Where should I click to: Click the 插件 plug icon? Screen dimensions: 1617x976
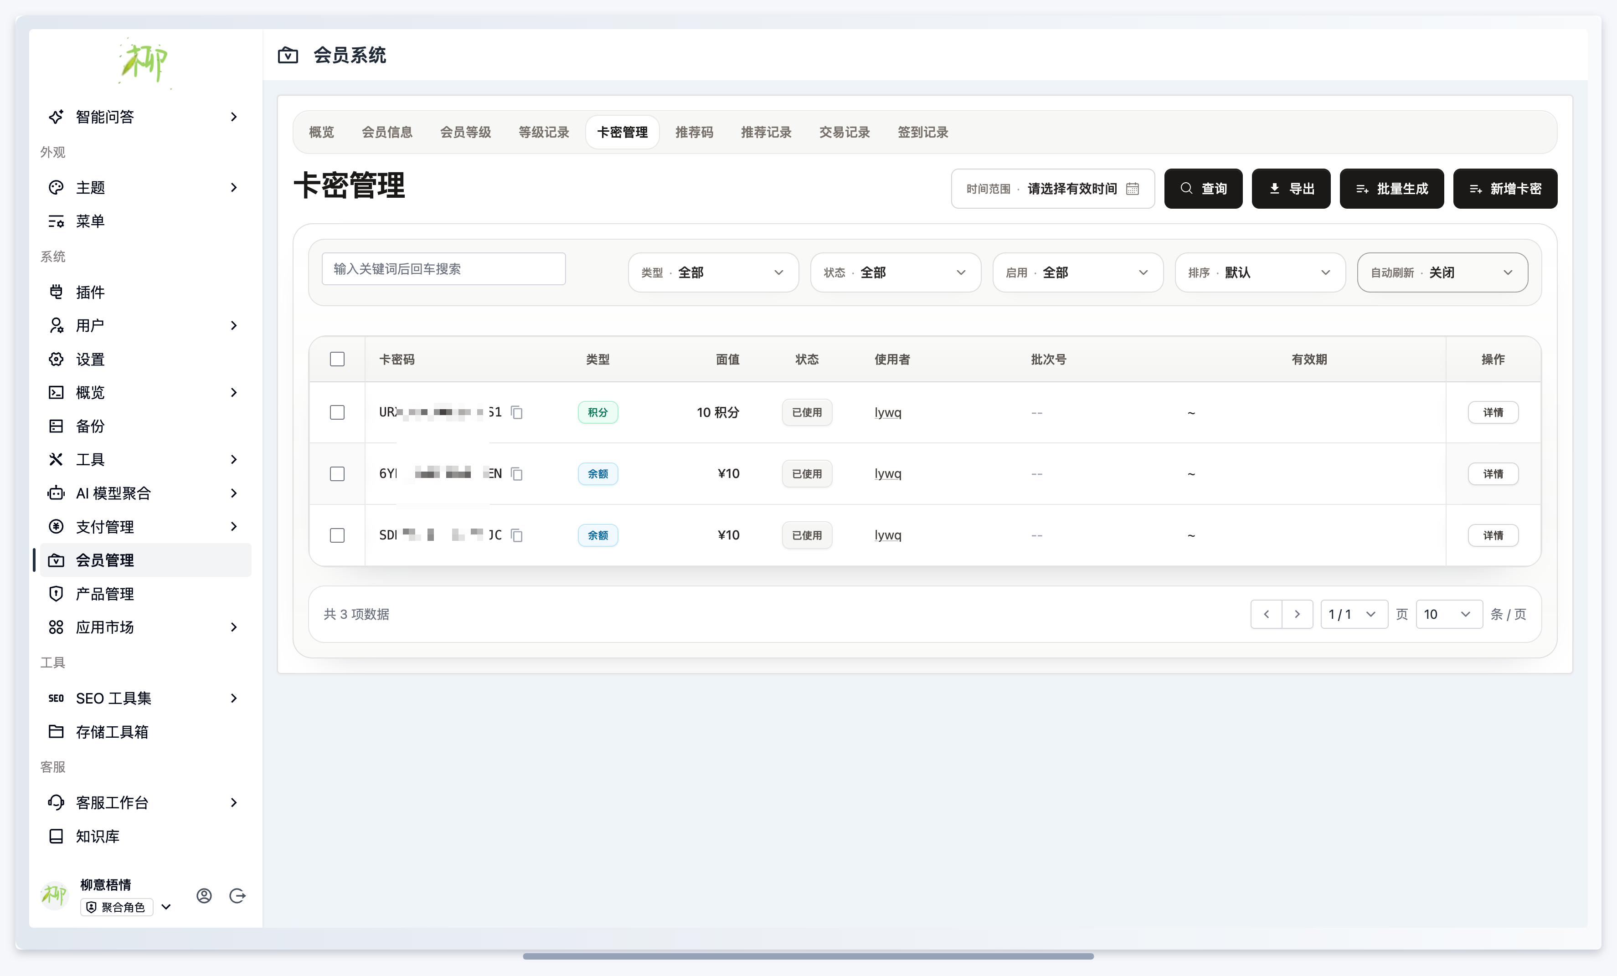[57, 292]
